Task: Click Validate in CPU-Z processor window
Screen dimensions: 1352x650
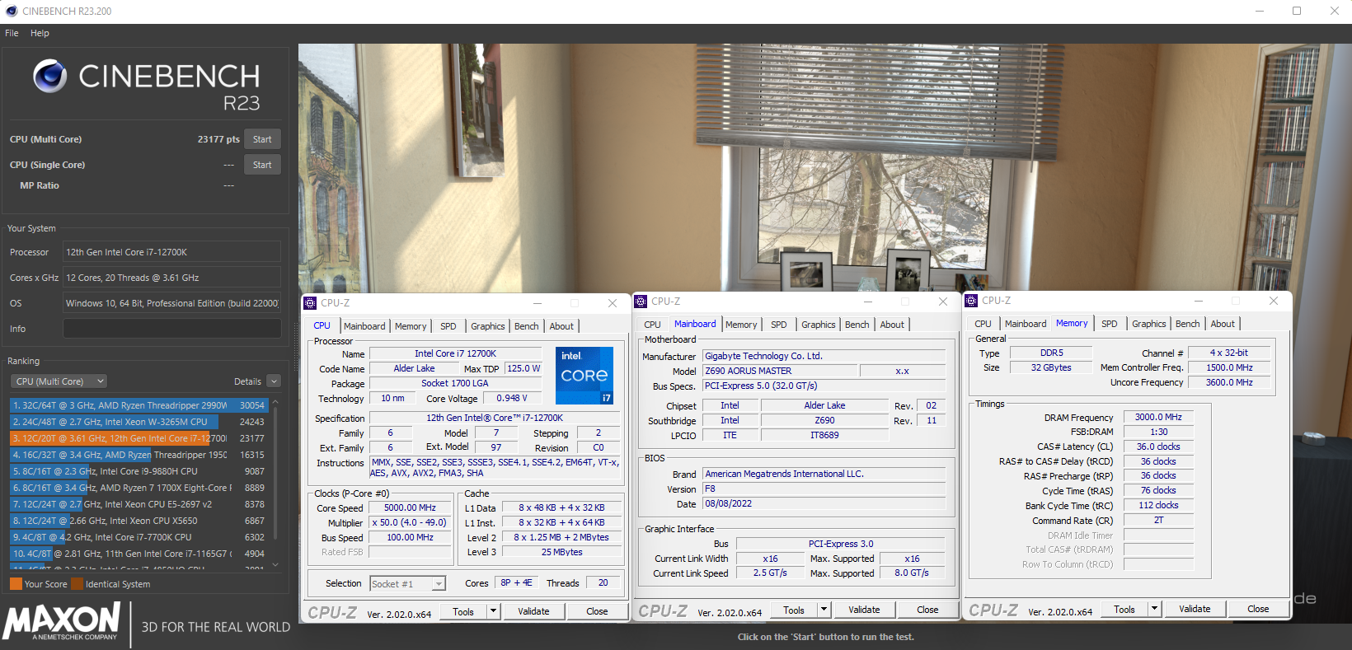Action: point(533,611)
